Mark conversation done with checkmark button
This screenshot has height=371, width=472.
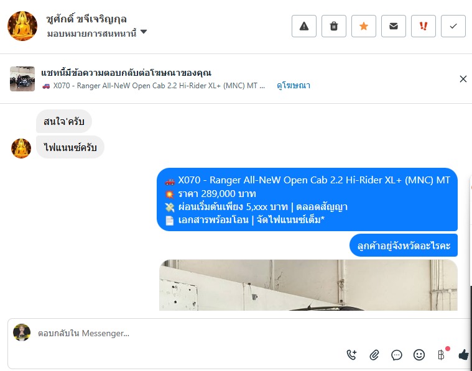pos(453,26)
